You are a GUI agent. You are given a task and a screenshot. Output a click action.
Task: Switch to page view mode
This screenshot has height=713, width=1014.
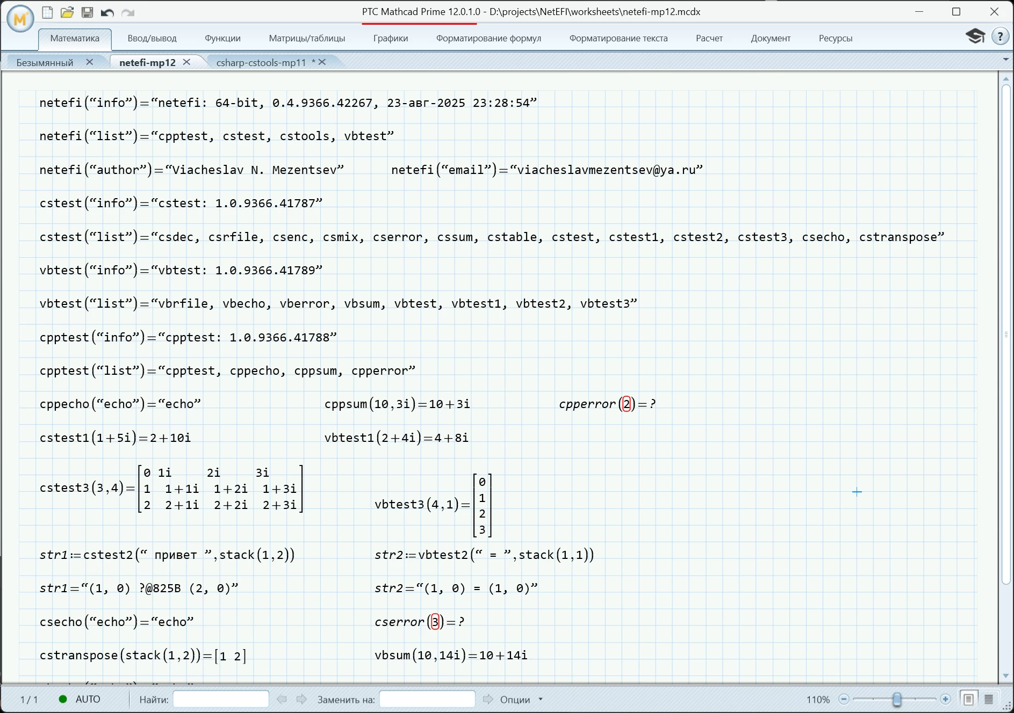pyautogui.click(x=968, y=699)
